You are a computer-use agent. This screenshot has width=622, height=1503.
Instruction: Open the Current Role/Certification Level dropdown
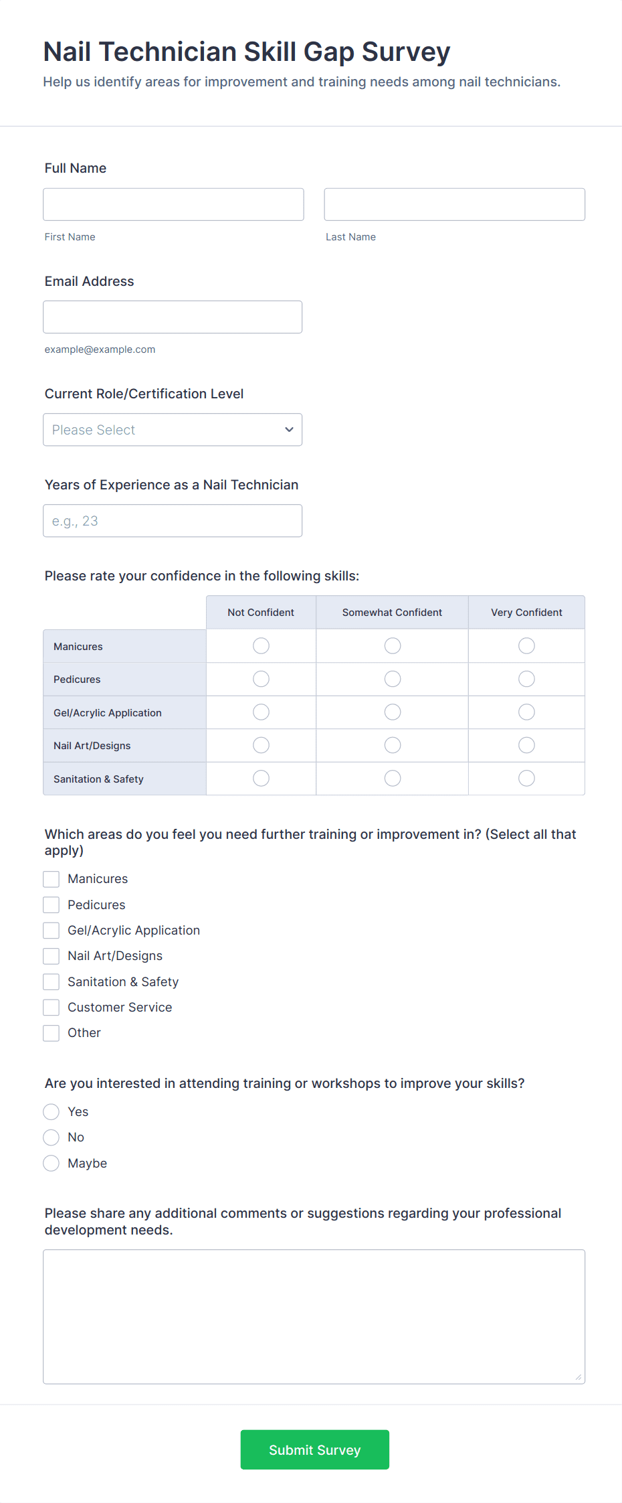tap(172, 429)
